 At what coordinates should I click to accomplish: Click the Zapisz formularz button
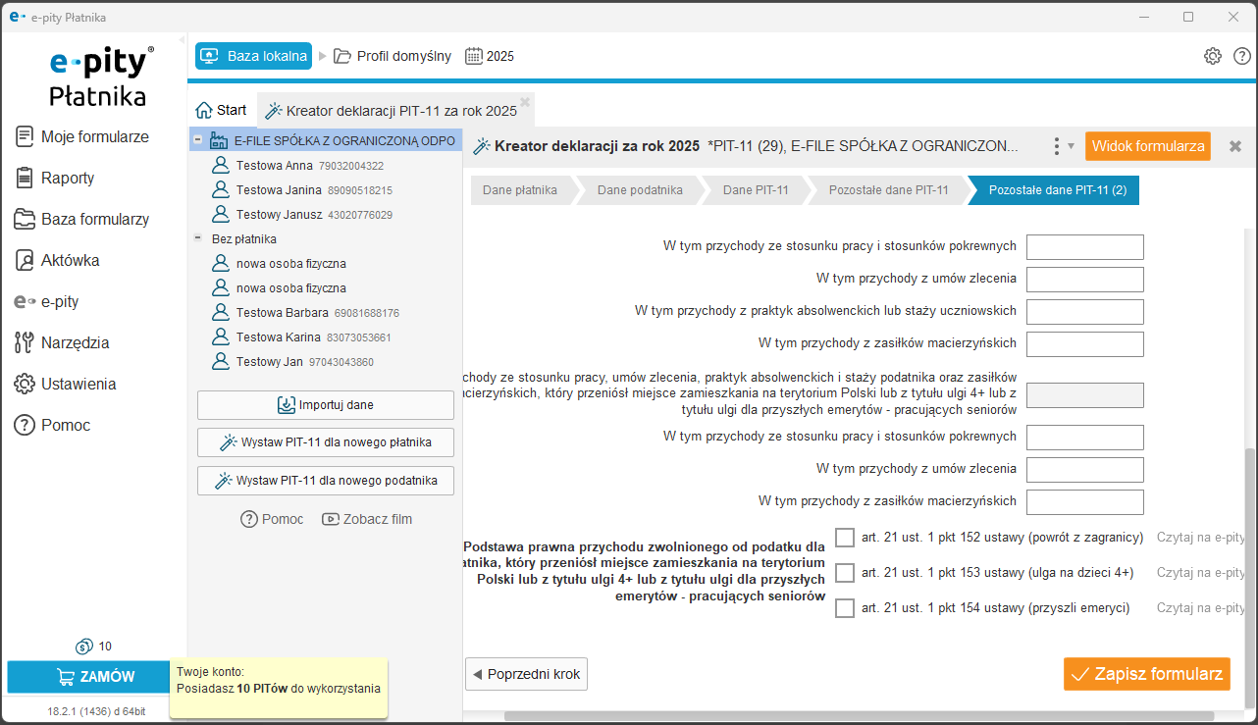(1146, 674)
